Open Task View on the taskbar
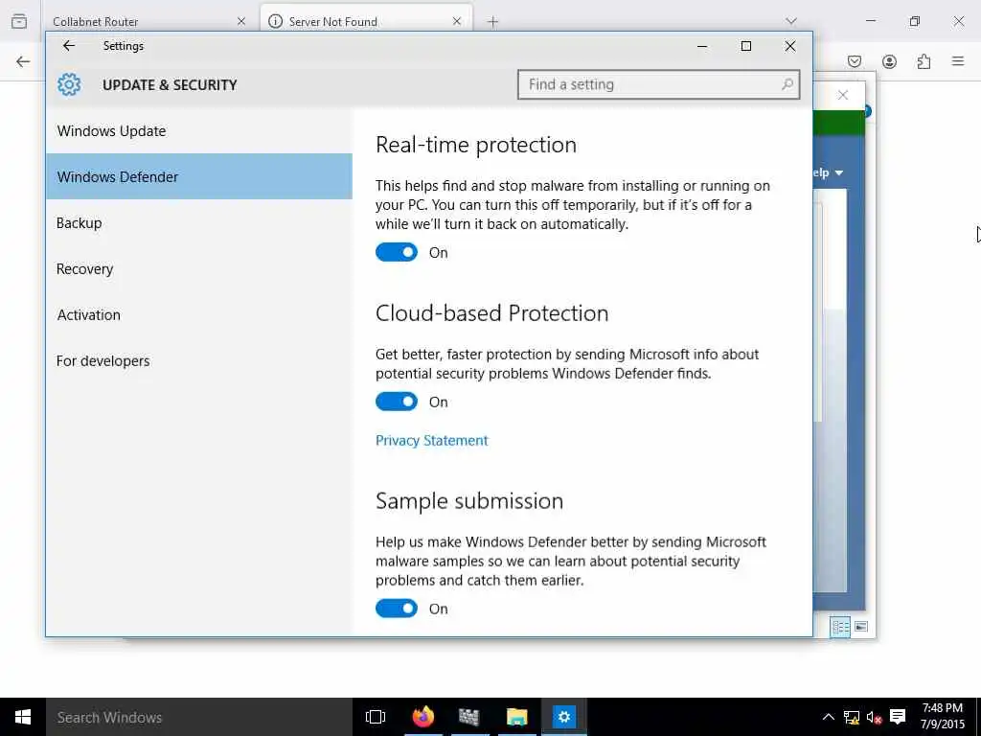 coord(376,717)
